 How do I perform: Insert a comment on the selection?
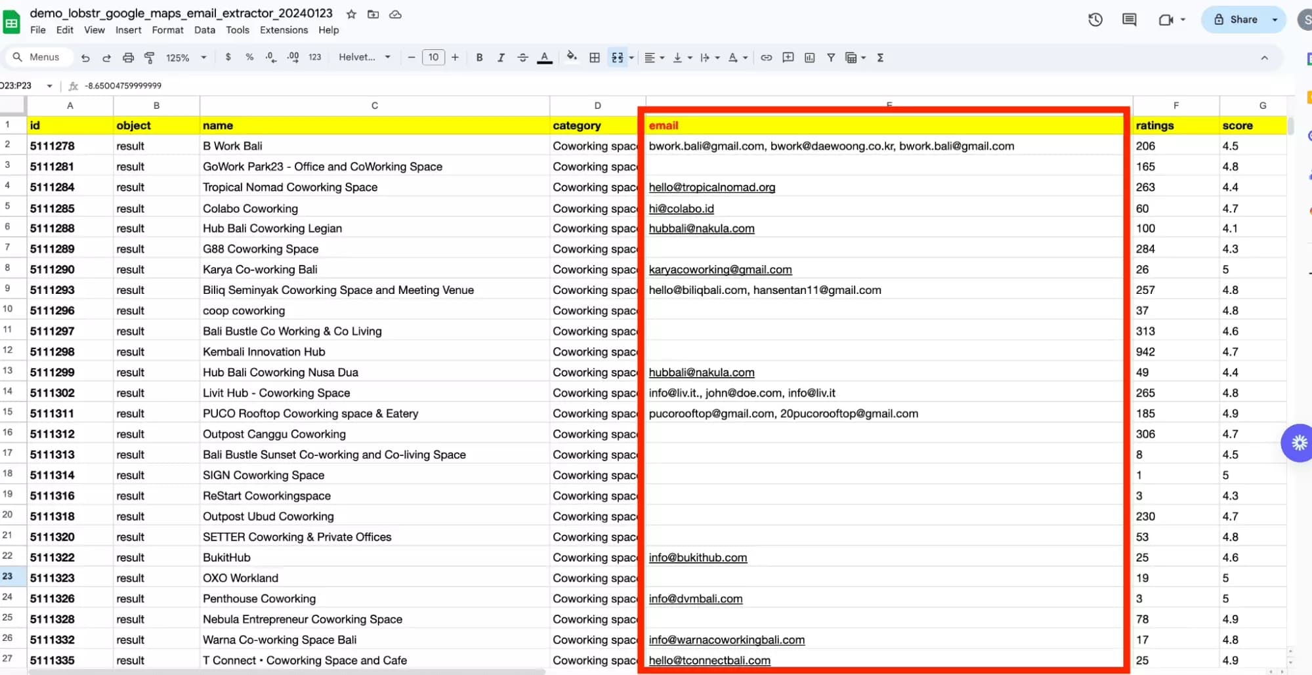pos(788,58)
